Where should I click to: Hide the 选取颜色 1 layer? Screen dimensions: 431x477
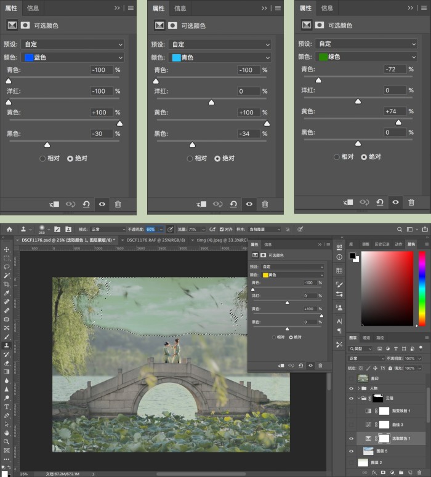[351, 438]
